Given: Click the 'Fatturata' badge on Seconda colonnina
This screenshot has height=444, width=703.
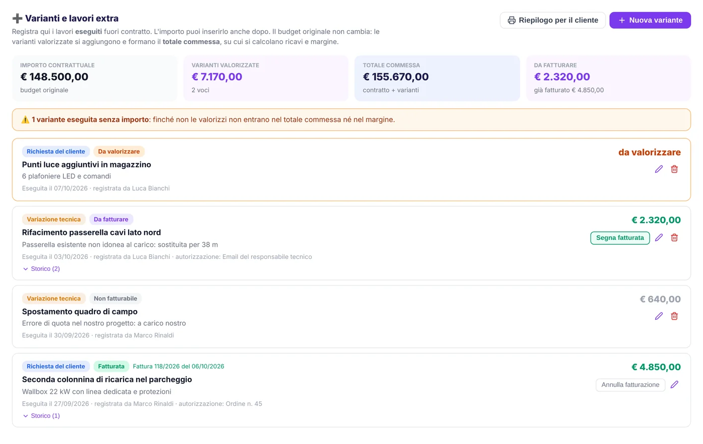Looking at the screenshot, I should pyautogui.click(x=111, y=366).
